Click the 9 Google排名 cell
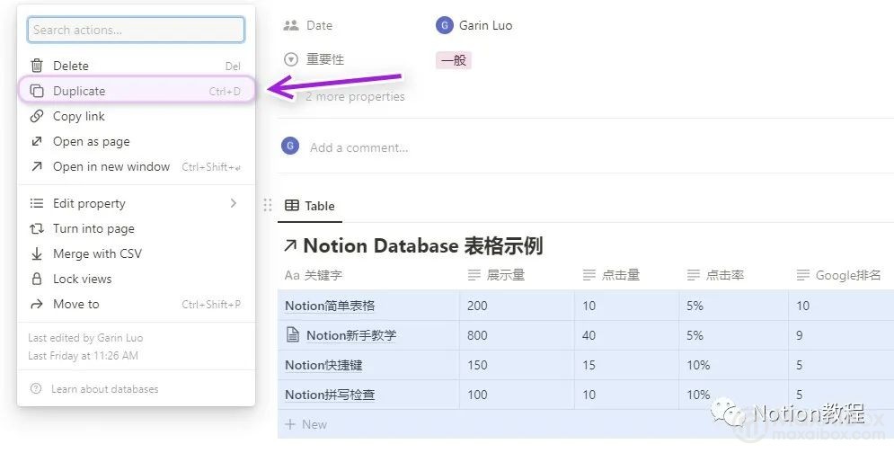 (x=841, y=335)
